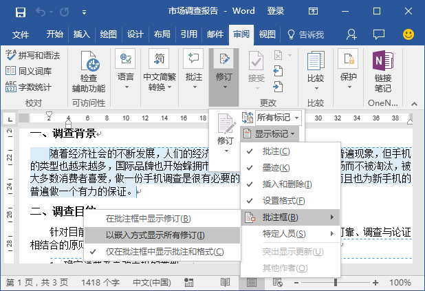This screenshot has width=425, height=291.
Task: Open ribbon display options icon
Action: tap(313, 11)
